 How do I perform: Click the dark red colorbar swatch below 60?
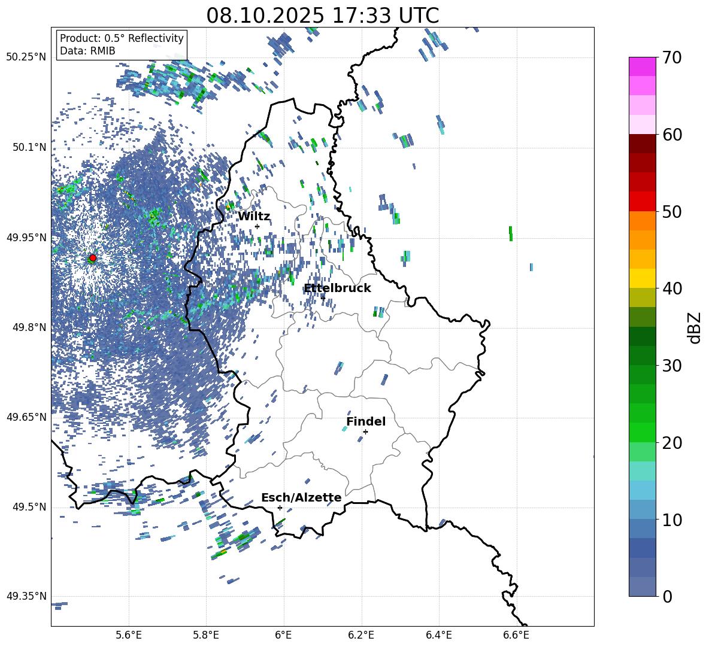tap(642, 144)
